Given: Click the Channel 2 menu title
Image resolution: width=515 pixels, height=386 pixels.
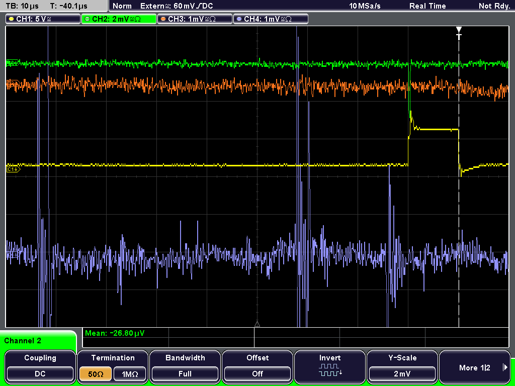Looking at the screenshot, I should pyautogui.click(x=23, y=341).
